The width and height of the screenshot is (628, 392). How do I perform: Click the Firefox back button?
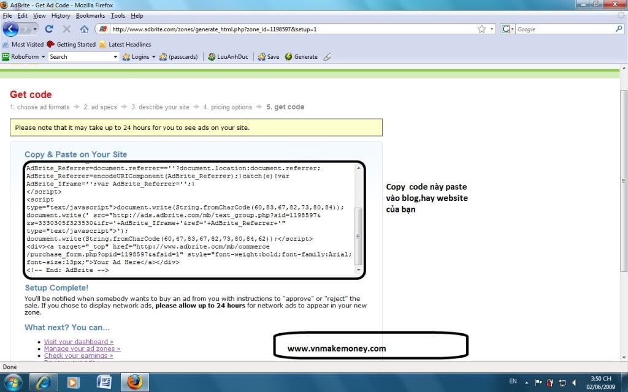11,29
